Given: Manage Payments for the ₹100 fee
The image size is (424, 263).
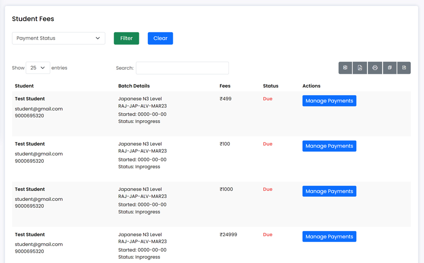Looking at the screenshot, I should pos(329,146).
